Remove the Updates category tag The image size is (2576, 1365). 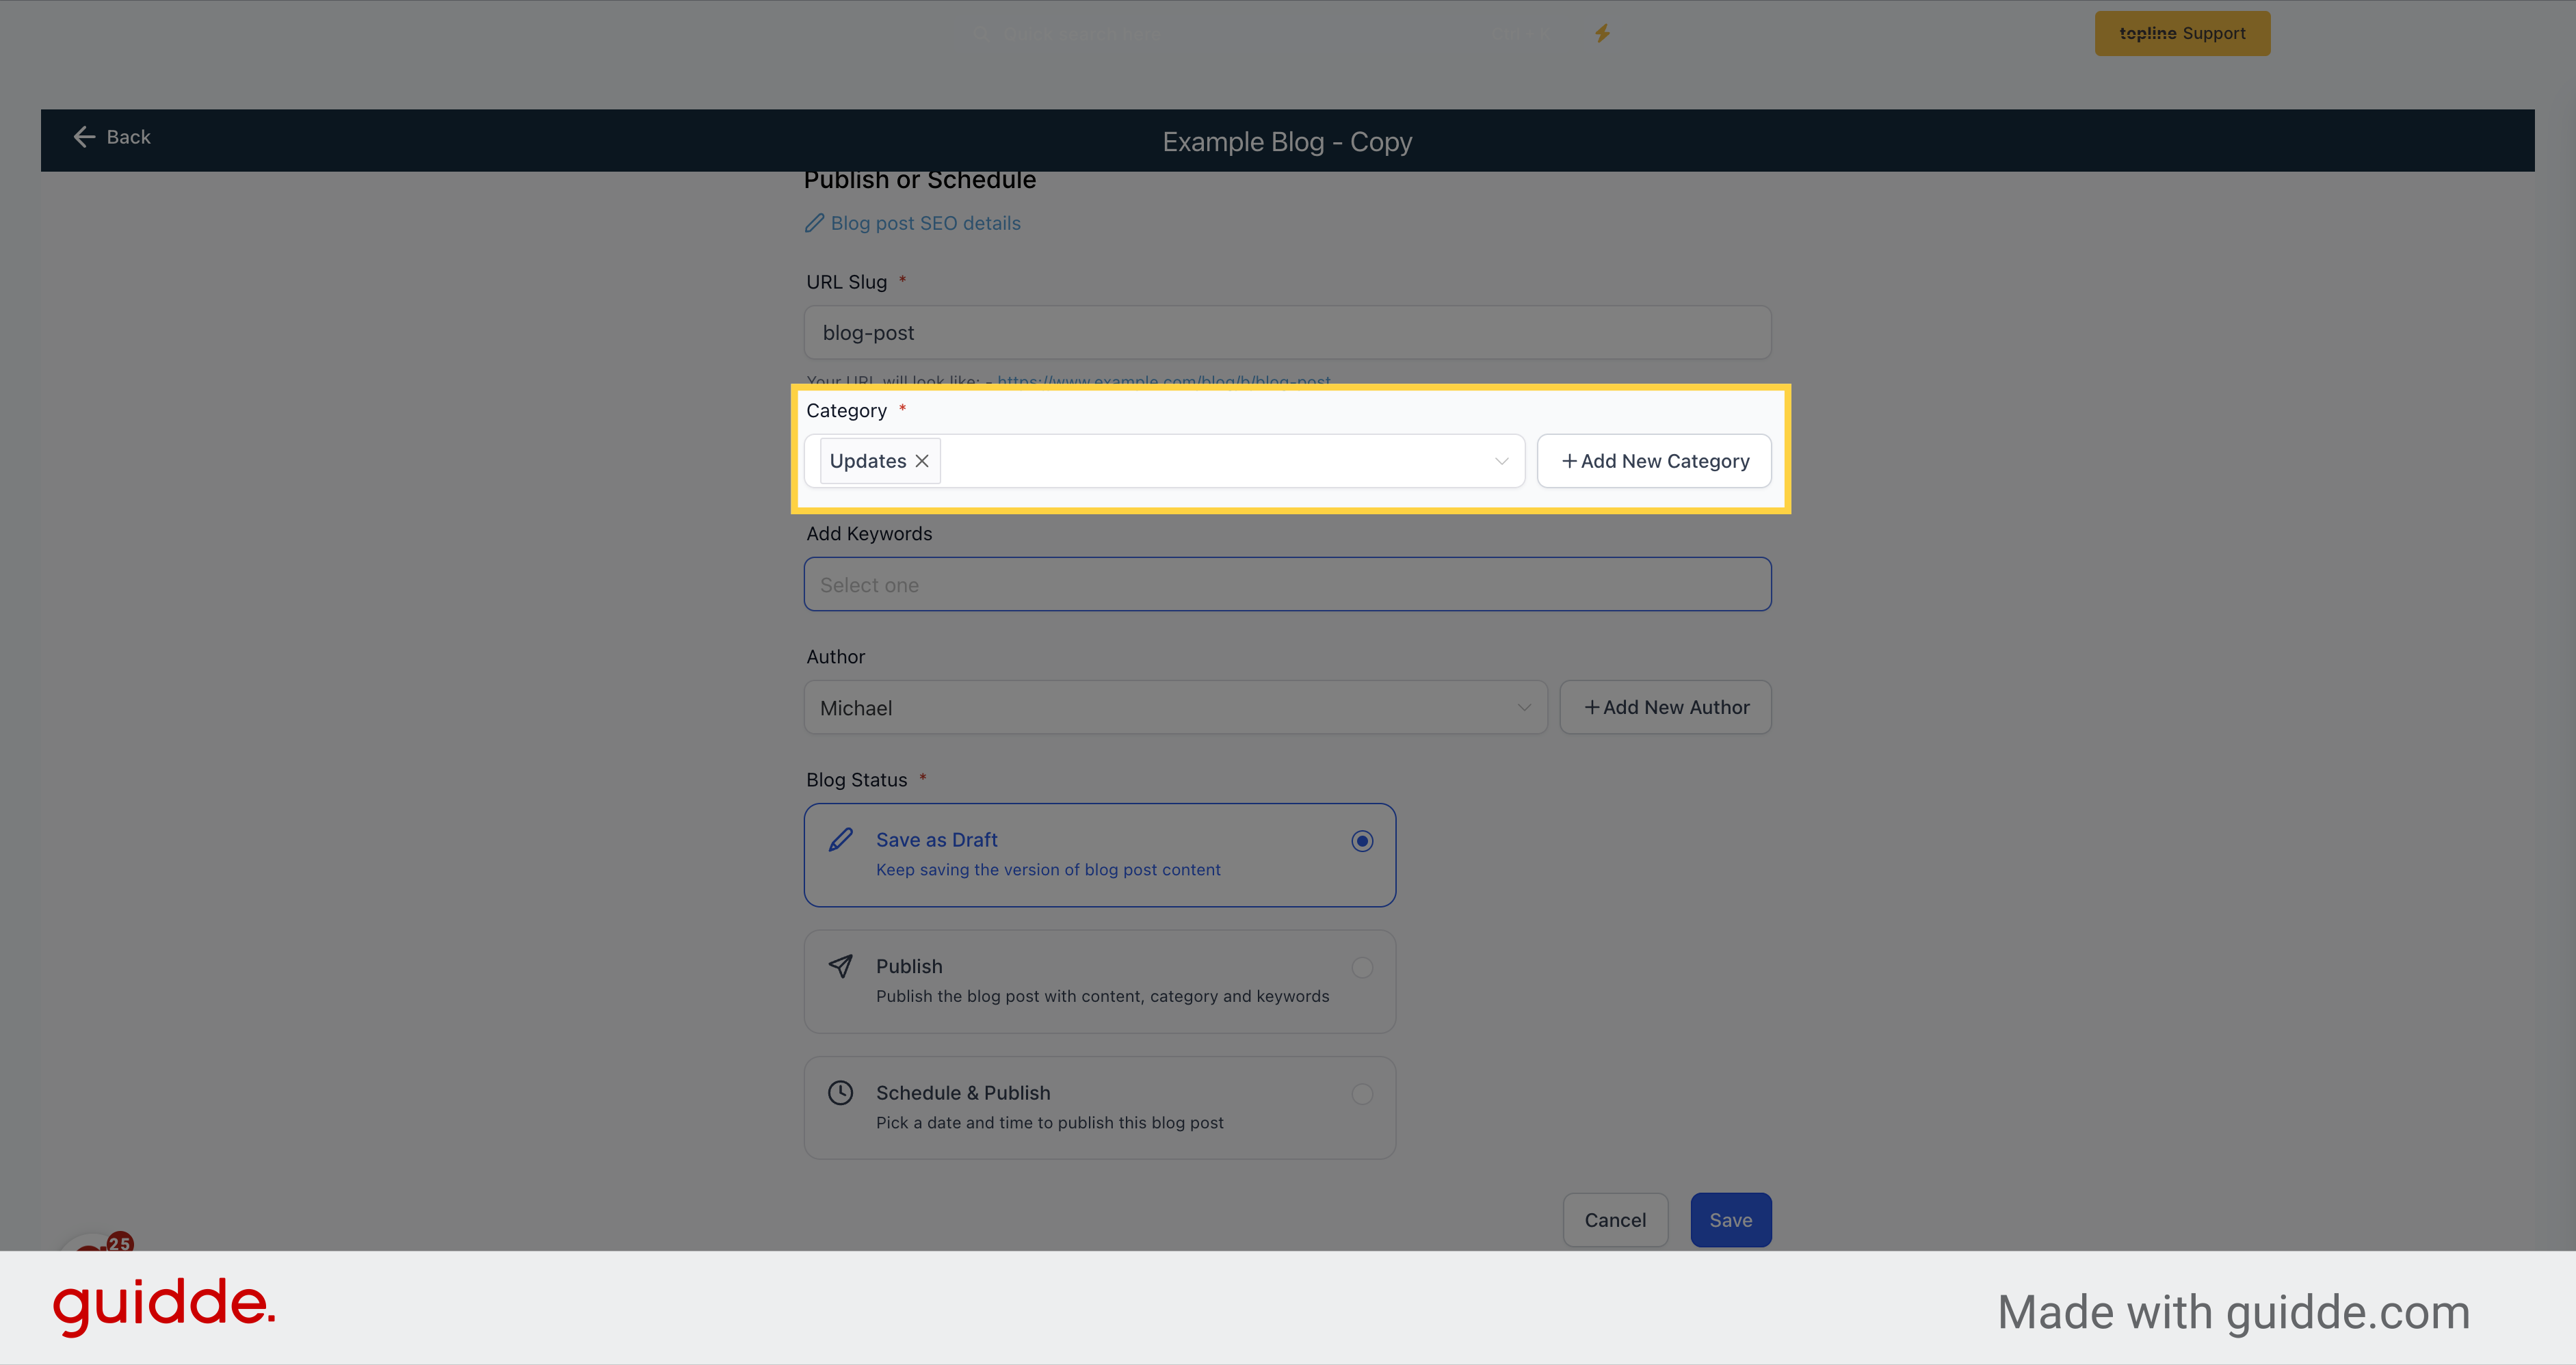(x=922, y=461)
